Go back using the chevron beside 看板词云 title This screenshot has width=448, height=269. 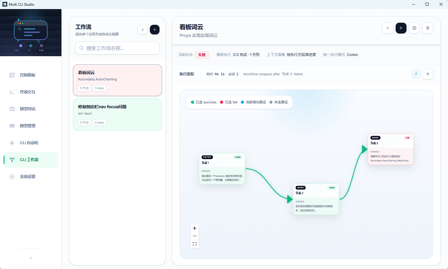coord(388,28)
